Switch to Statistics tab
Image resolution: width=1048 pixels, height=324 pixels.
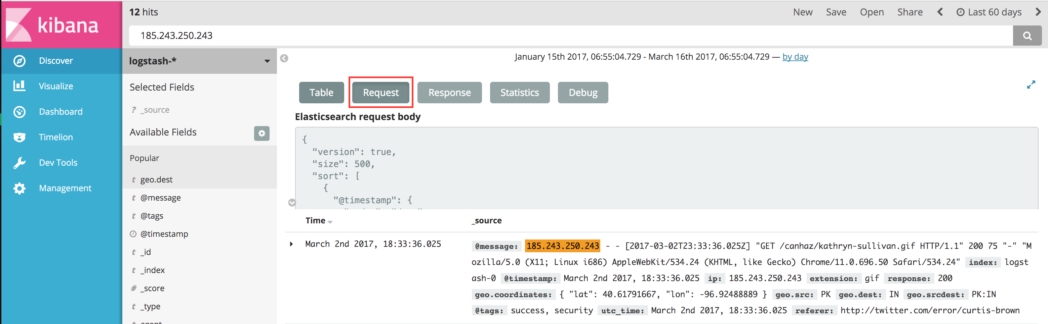[520, 93]
